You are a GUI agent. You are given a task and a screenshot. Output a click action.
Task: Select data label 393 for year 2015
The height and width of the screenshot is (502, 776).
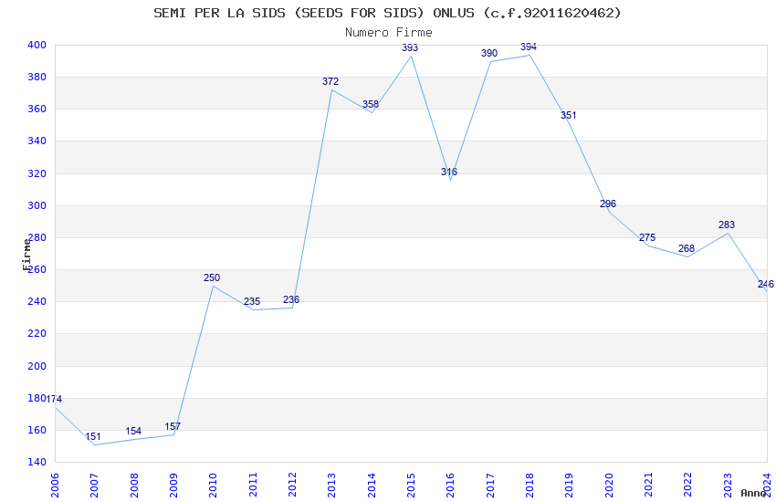pyautogui.click(x=410, y=47)
